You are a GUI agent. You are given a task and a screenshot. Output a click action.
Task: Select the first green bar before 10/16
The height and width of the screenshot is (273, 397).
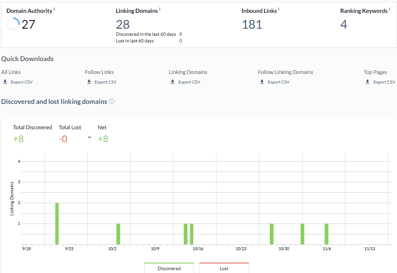185,234
